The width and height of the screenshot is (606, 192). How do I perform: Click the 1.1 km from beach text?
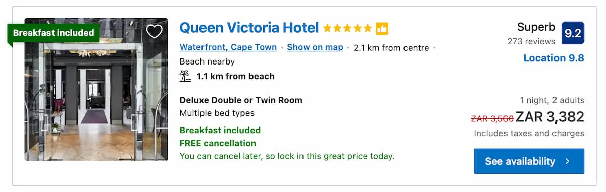[x=235, y=76]
